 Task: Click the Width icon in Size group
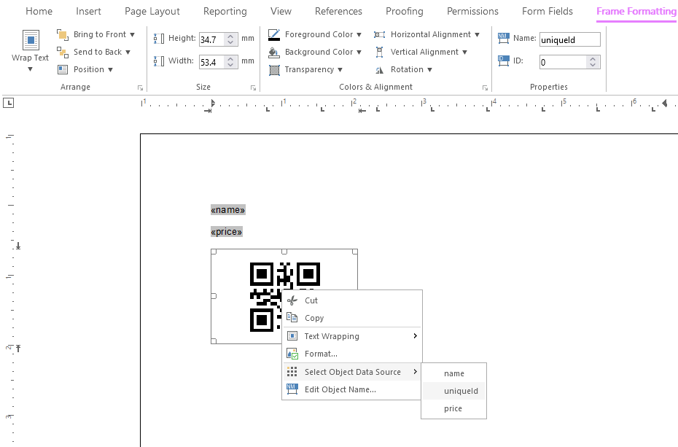coord(159,61)
